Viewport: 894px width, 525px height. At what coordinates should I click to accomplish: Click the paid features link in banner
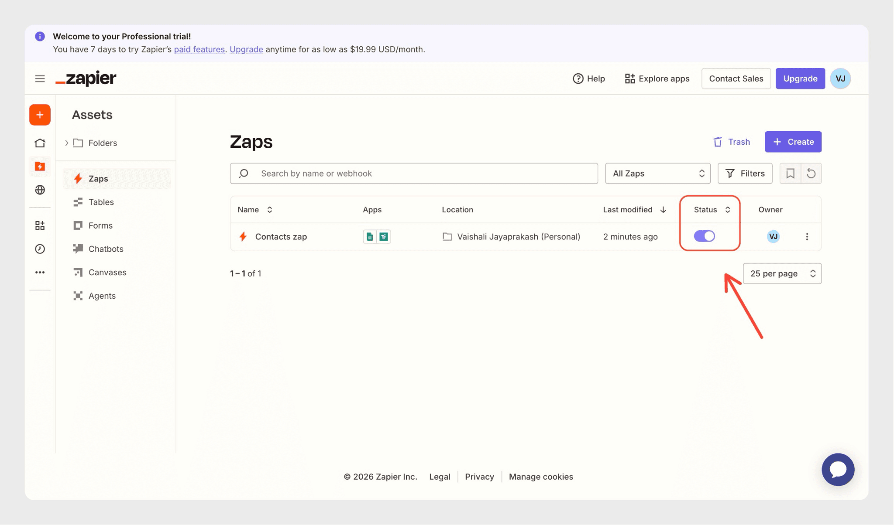click(x=199, y=49)
